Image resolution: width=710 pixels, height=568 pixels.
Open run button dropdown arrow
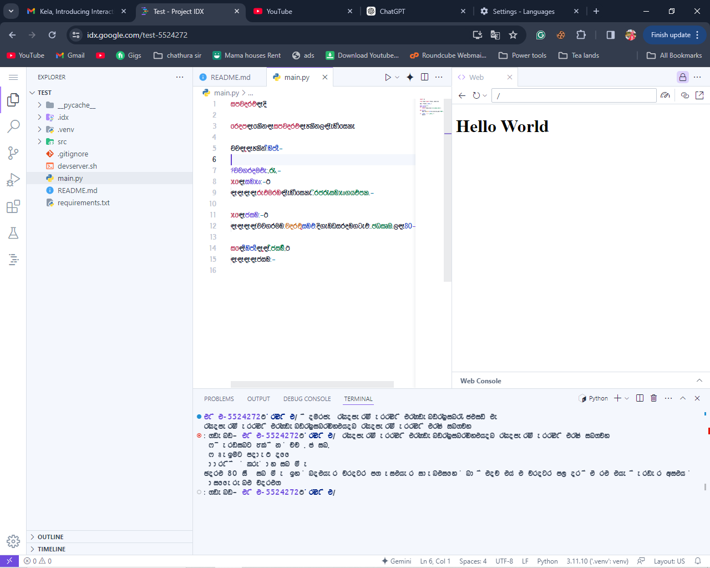point(397,77)
